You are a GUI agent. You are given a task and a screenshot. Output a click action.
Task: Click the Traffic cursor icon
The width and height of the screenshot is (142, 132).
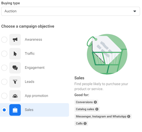coord(15,54)
